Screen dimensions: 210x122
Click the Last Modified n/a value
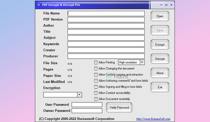tap(70, 82)
